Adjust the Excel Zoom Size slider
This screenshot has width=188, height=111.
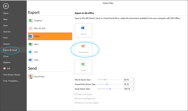pyautogui.click(x=110, y=89)
